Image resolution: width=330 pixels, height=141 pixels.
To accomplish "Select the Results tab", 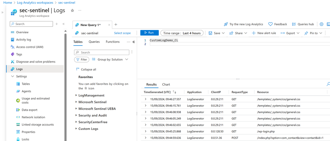I will coord(152,85).
